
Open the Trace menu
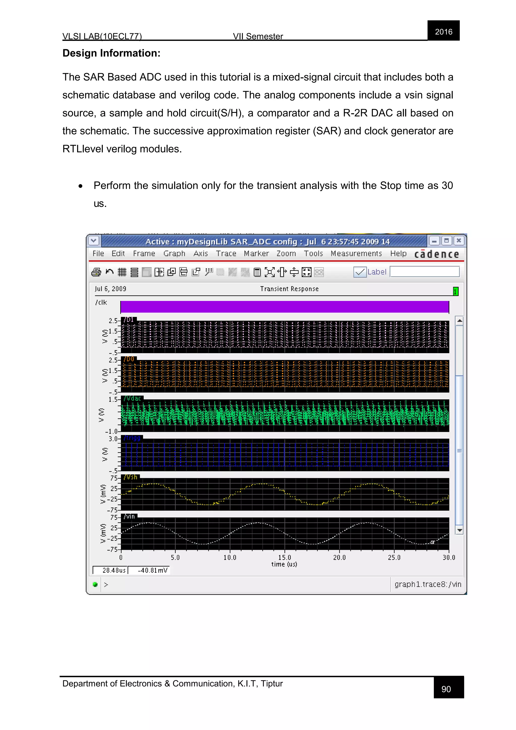(226, 253)
